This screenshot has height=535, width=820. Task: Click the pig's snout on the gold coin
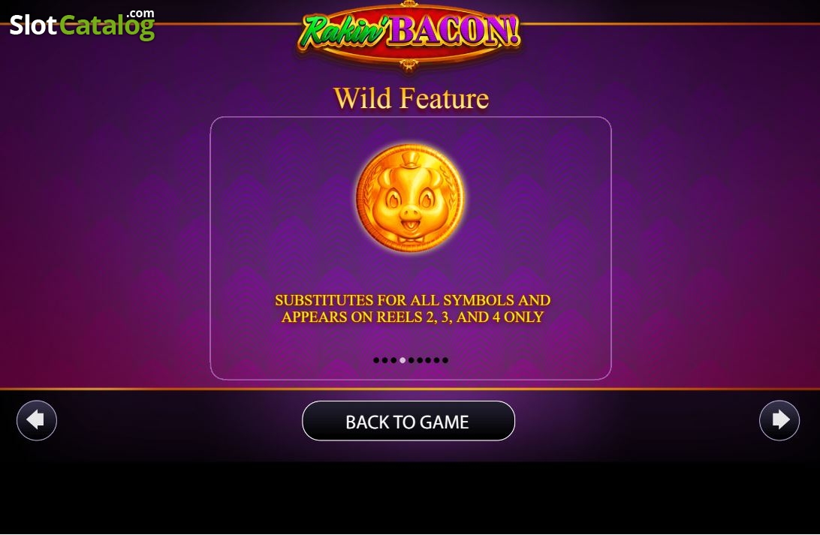coord(411,215)
